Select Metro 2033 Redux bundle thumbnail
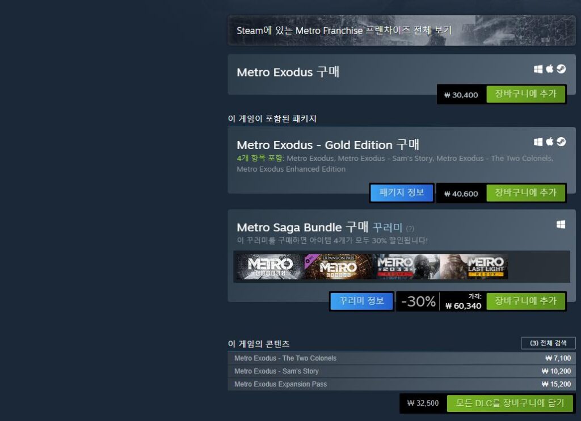 pos(406,266)
